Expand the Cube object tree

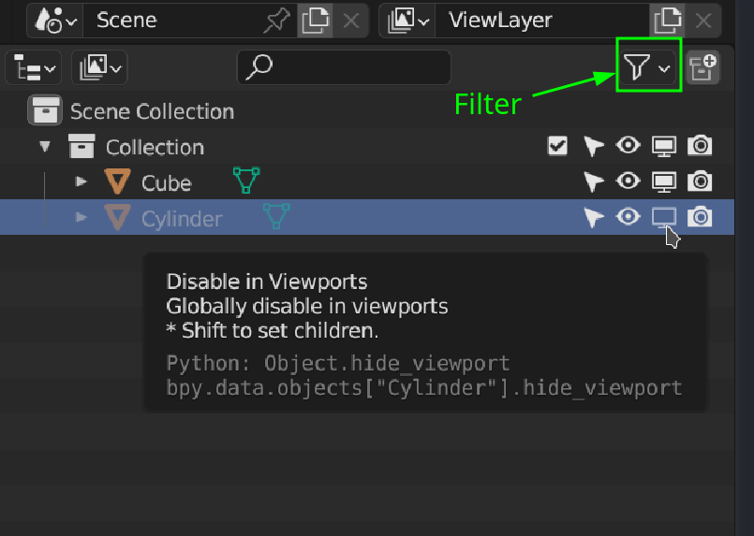pos(81,181)
